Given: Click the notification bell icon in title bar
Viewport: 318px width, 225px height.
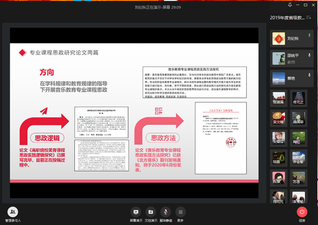Looking at the screenshot, I should (x=290, y=5).
